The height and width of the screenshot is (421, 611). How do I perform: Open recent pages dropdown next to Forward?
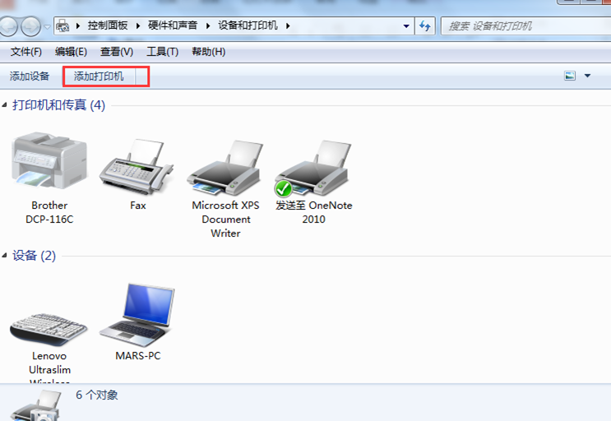coord(47,27)
